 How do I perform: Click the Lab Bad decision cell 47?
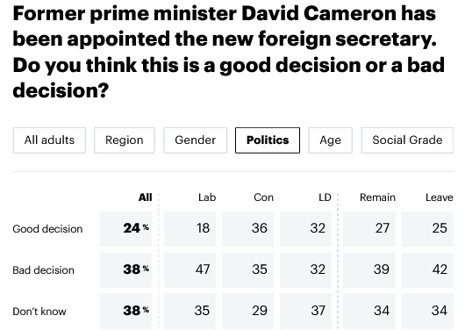(x=190, y=270)
